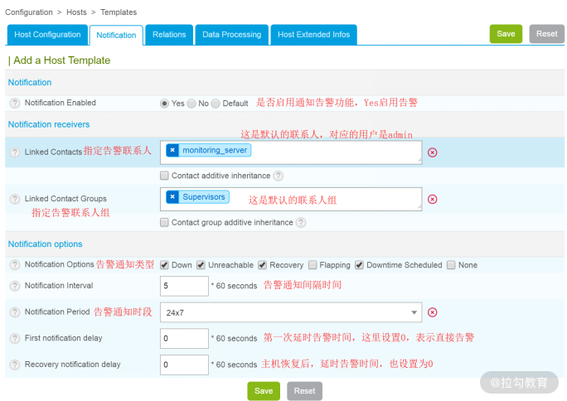Remove Supervisors tag with its x
The height and width of the screenshot is (401, 567).
pyautogui.click(x=172, y=197)
